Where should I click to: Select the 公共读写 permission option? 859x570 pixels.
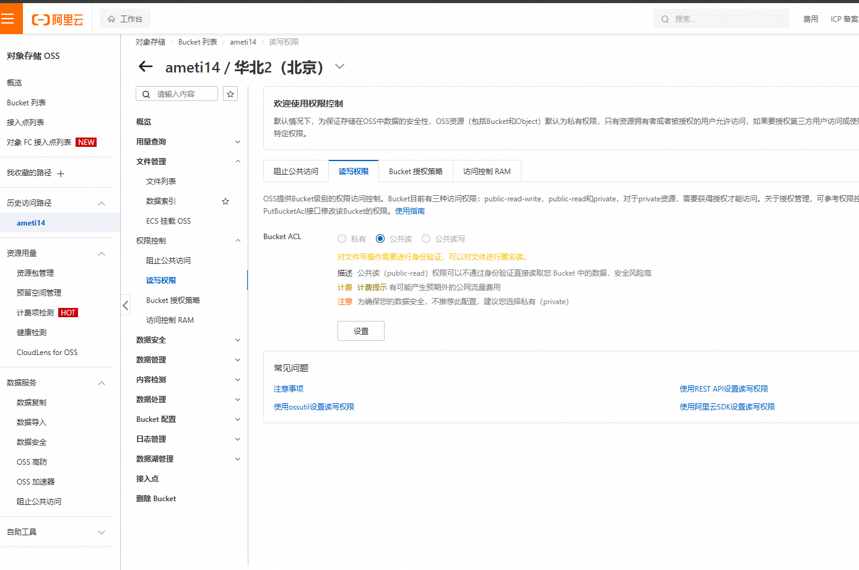426,239
